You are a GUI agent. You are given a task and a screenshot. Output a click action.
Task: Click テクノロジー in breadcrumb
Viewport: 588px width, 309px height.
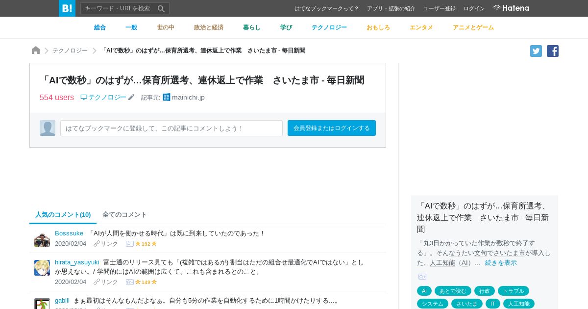point(70,51)
